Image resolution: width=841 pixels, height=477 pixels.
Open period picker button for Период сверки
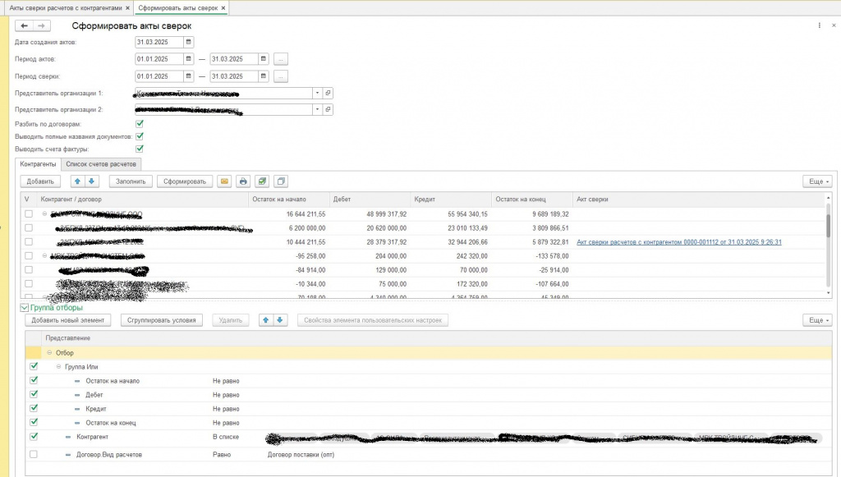click(x=281, y=76)
